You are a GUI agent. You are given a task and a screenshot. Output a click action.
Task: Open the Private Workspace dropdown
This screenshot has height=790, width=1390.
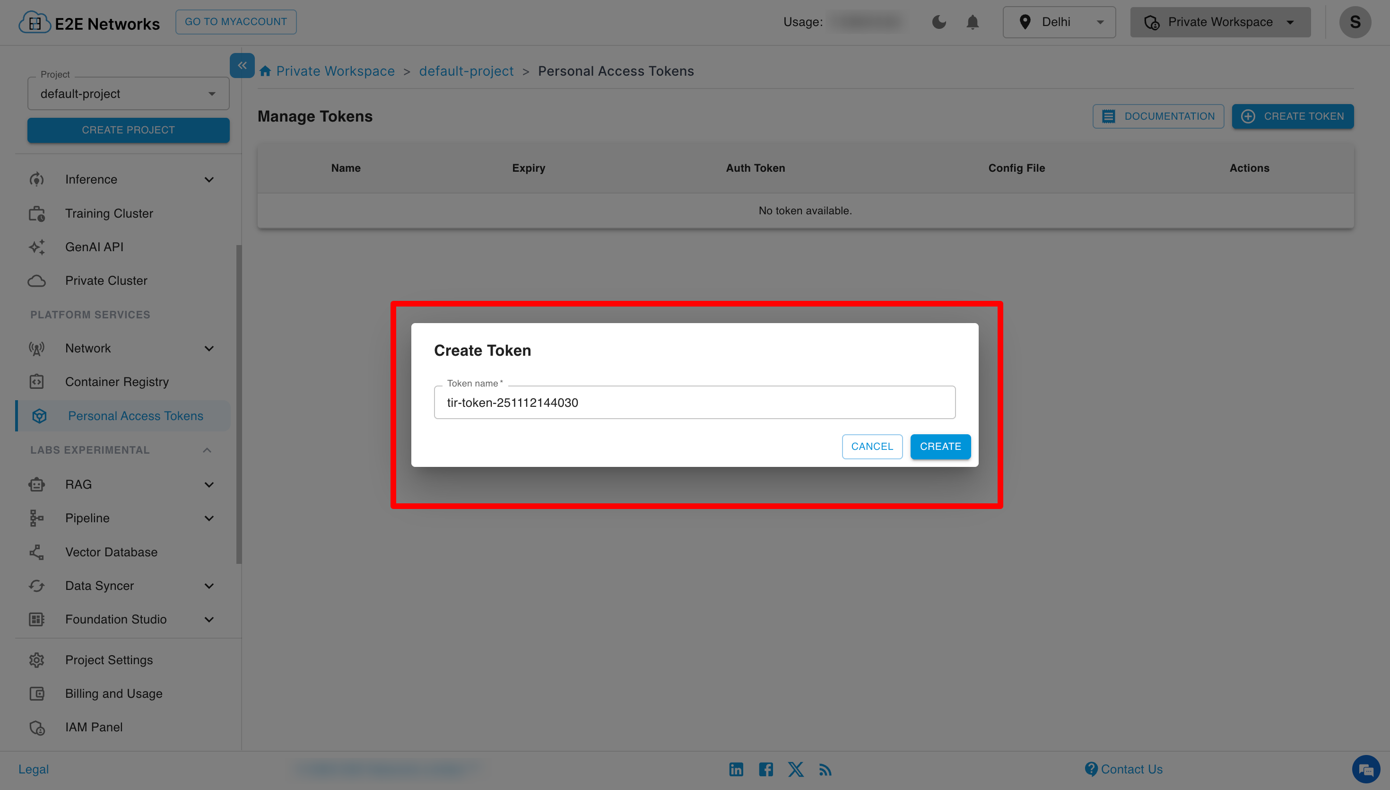coord(1220,22)
